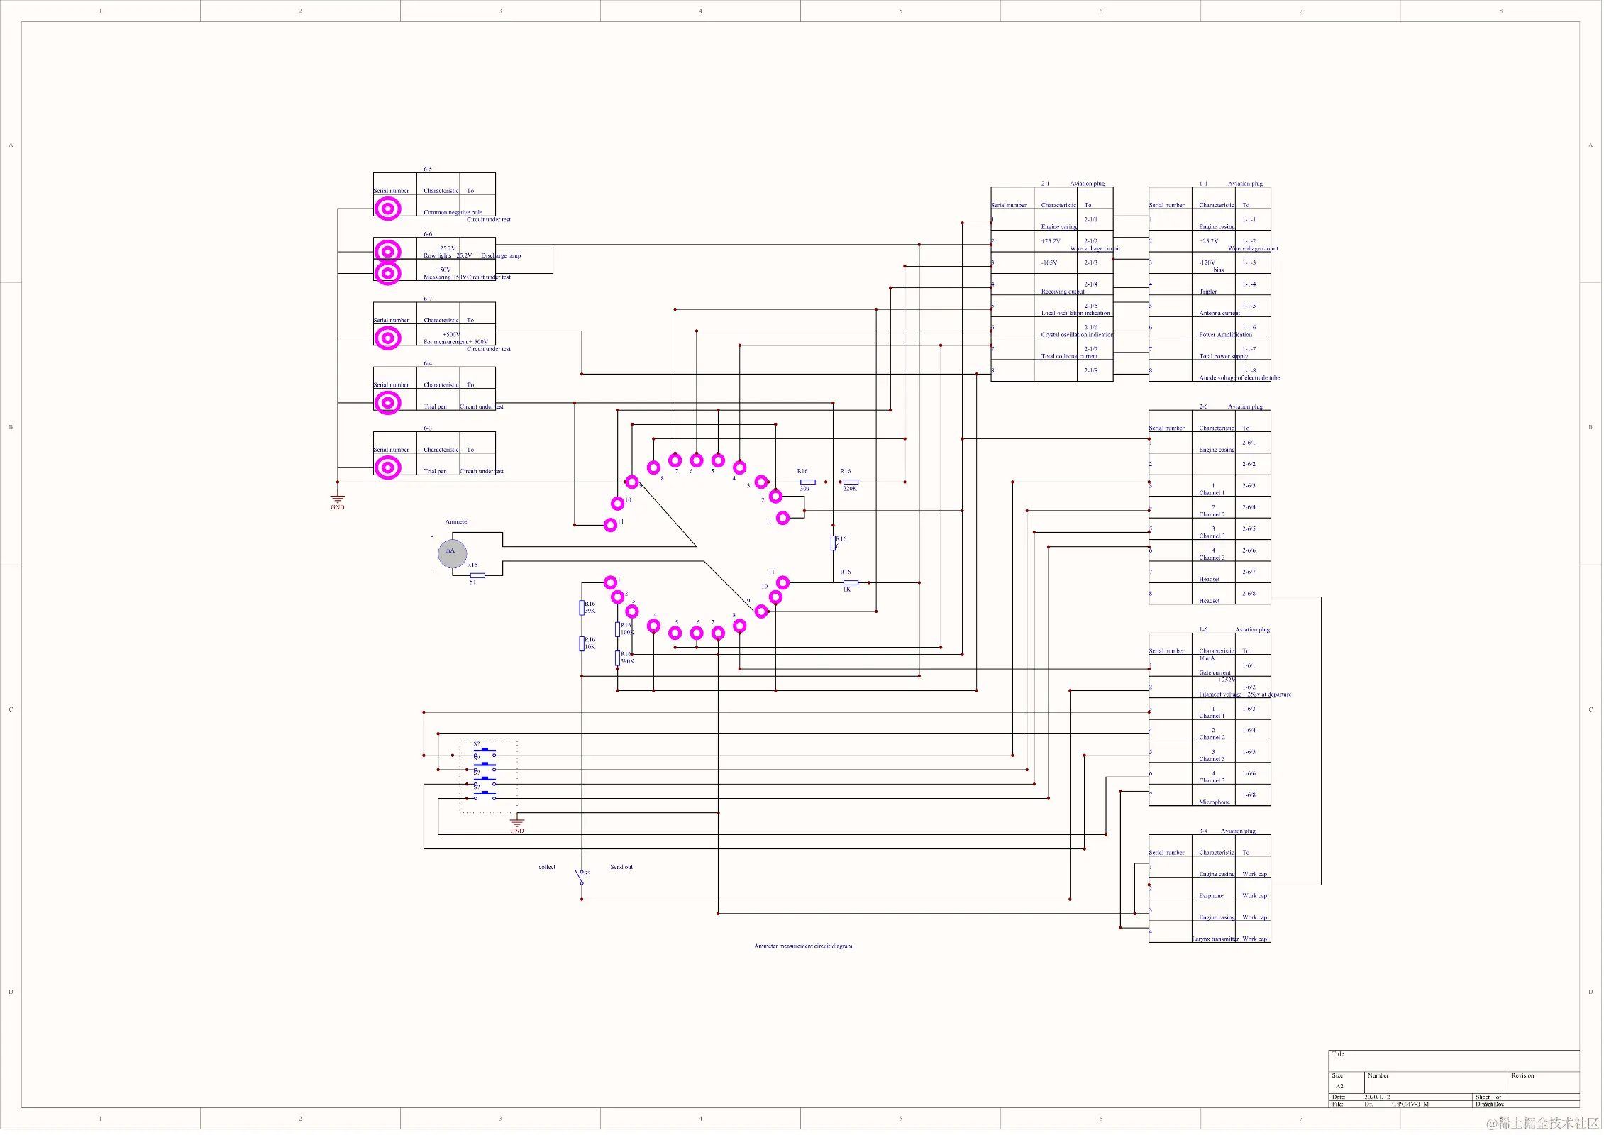Select the 39K resistor
Viewport: 1604px width, 1135px height.
582,608
